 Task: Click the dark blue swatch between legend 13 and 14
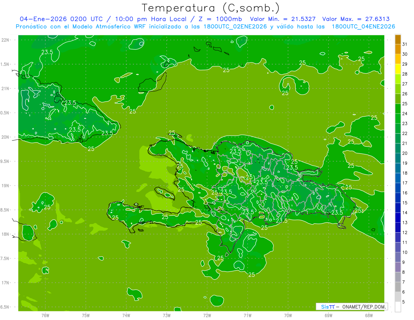click(398, 217)
